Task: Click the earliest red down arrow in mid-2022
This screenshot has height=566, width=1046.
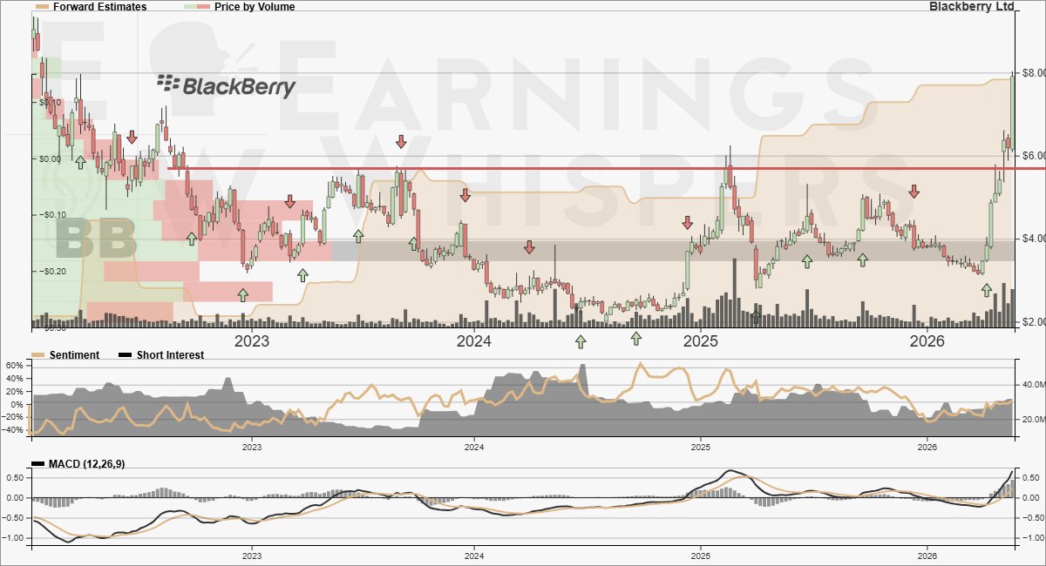Action: point(132,137)
